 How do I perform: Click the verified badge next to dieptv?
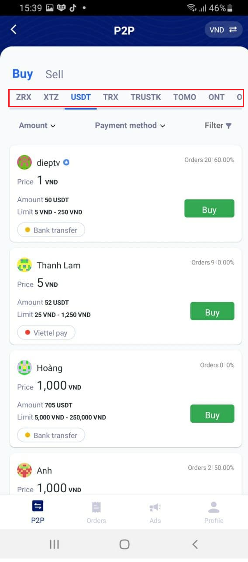(x=66, y=163)
